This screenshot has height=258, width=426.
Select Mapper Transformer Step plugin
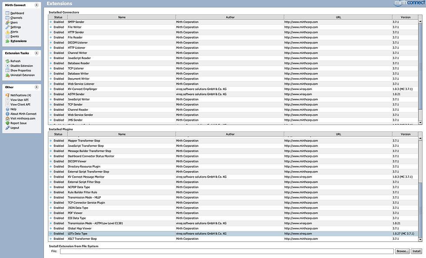[233, 141]
